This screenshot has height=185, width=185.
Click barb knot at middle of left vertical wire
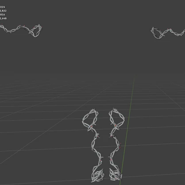[x=97, y=135]
